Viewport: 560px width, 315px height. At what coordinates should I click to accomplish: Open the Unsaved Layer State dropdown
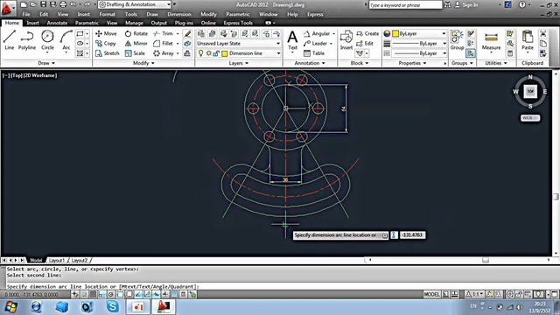[x=238, y=43]
